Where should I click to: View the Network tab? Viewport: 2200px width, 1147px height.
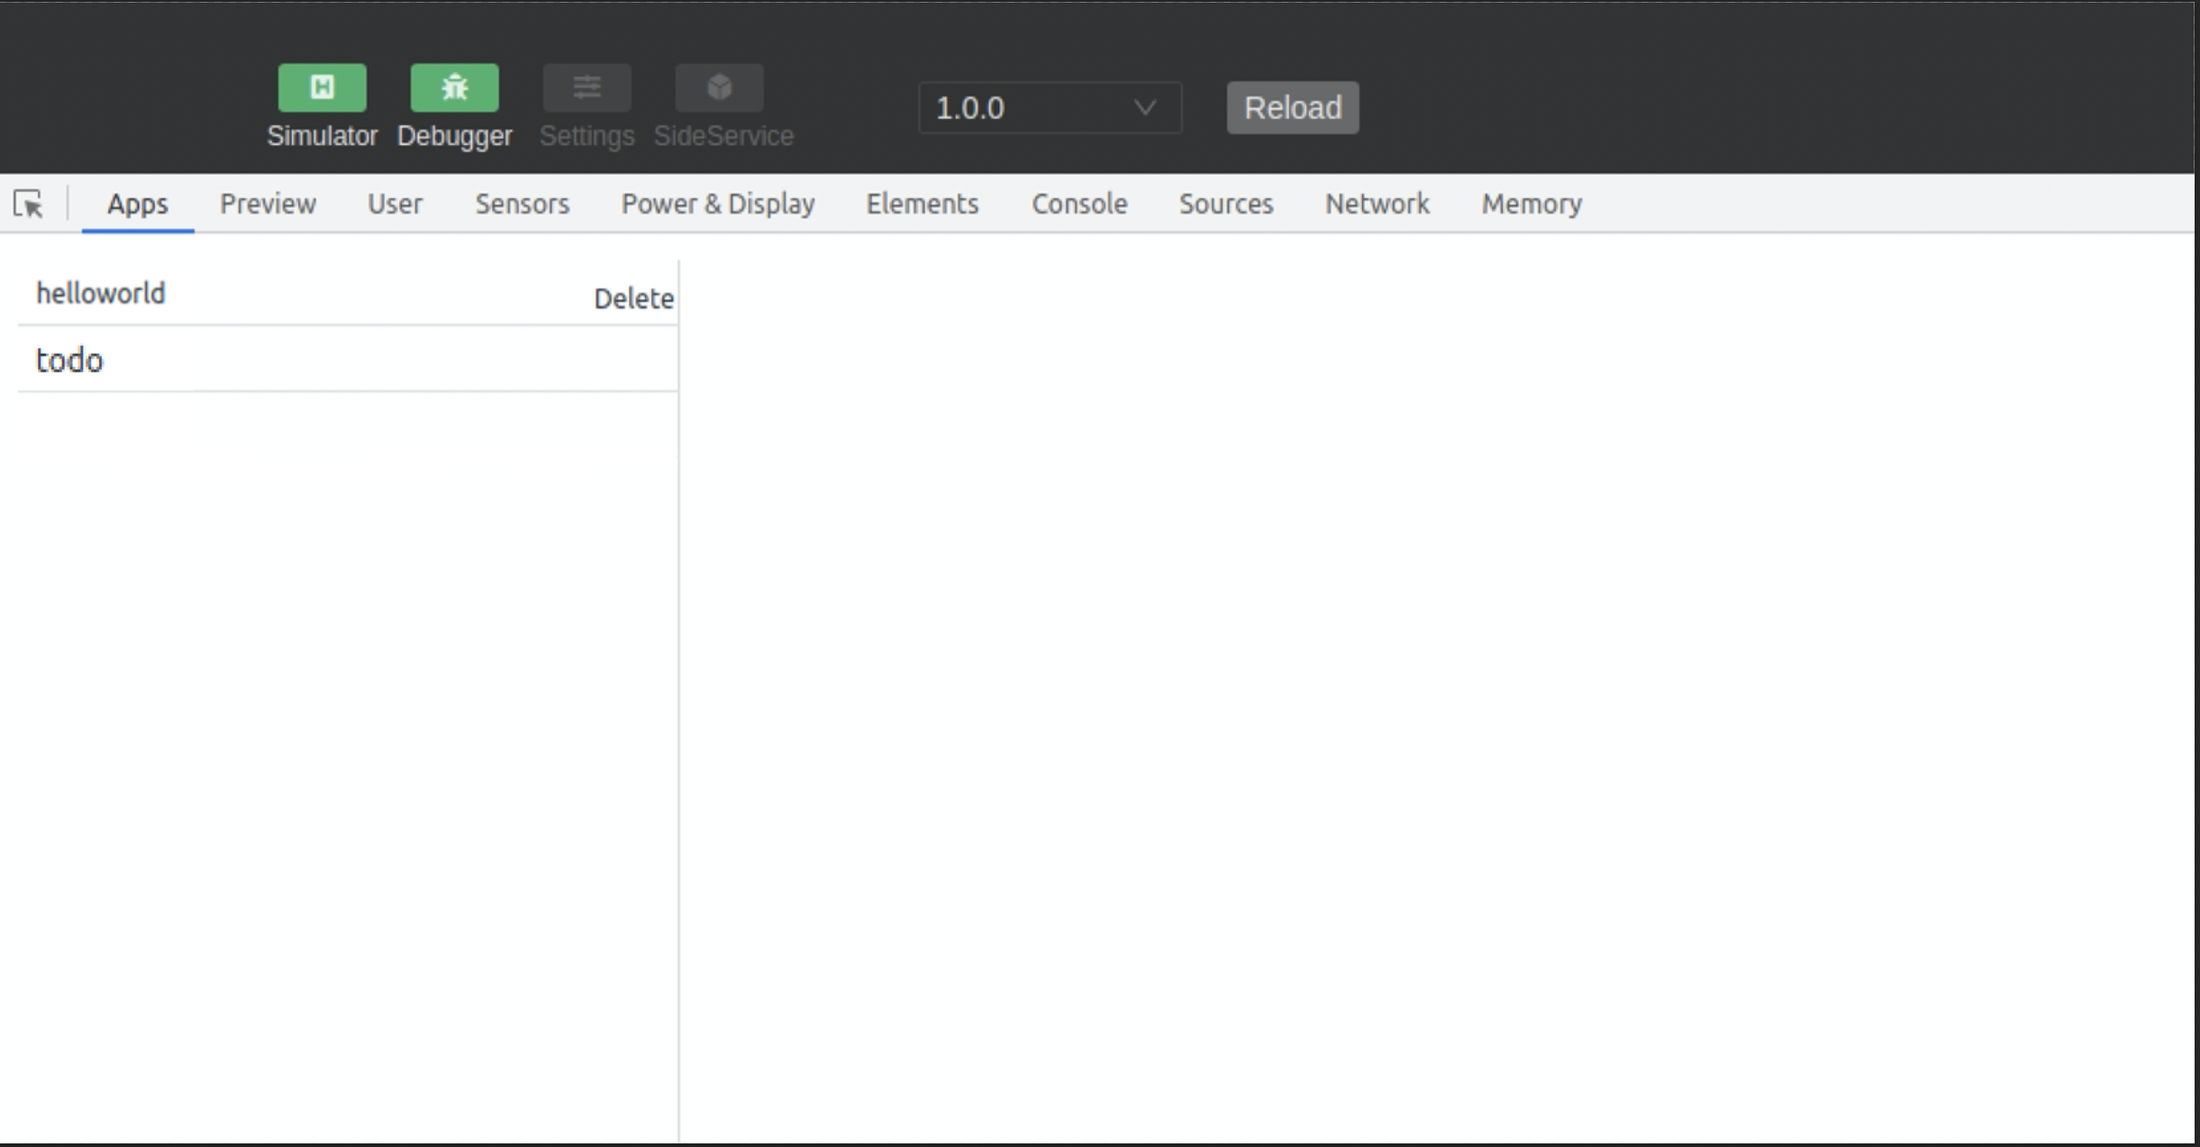tap(1377, 204)
